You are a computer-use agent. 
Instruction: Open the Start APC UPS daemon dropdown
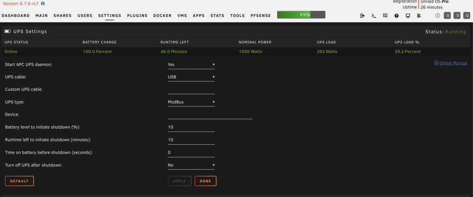[191, 65]
